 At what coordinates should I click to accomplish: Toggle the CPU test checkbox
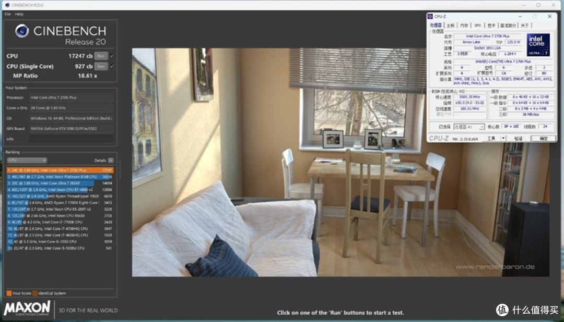(x=112, y=56)
